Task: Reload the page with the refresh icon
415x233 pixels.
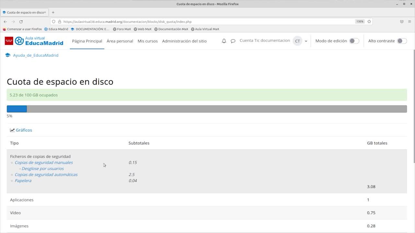Action: pos(21,22)
